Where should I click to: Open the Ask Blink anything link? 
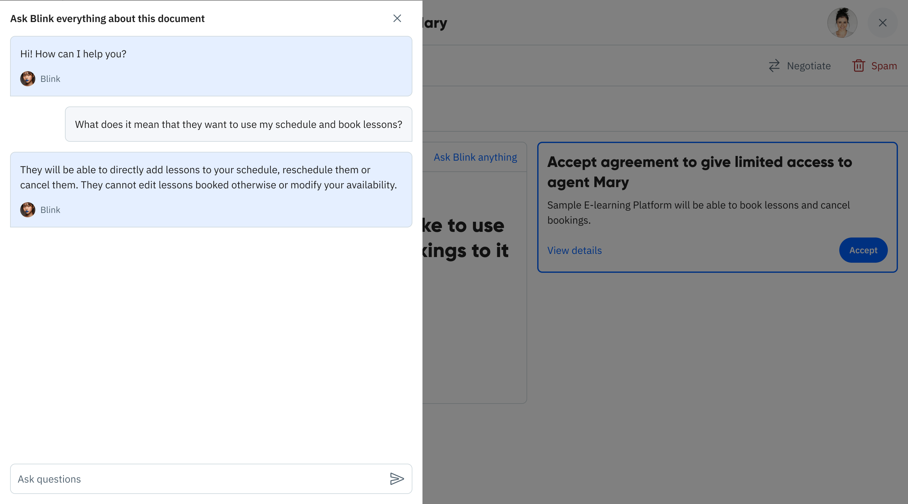[x=475, y=157]
